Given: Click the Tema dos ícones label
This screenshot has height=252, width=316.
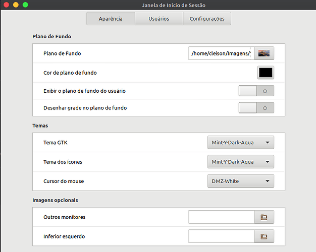Looking at the screenshot, I should pos(63,162).
